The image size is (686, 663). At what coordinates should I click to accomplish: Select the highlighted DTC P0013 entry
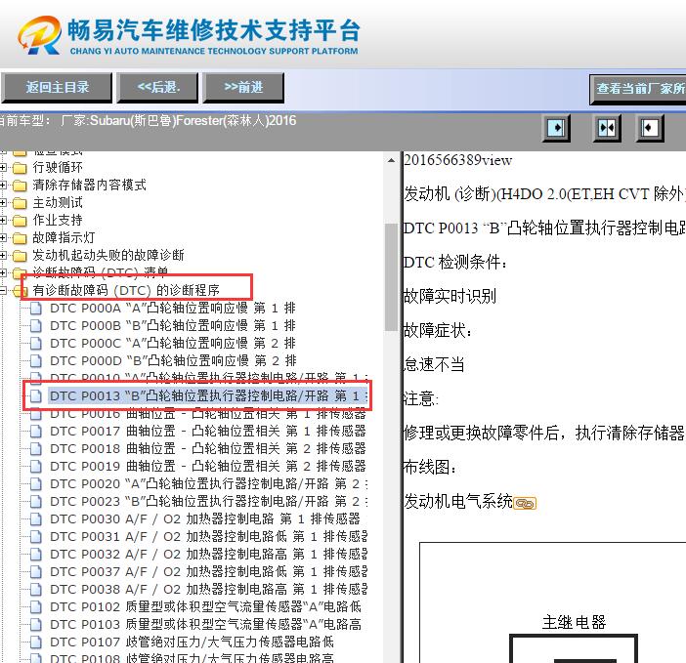coord(209,396)
